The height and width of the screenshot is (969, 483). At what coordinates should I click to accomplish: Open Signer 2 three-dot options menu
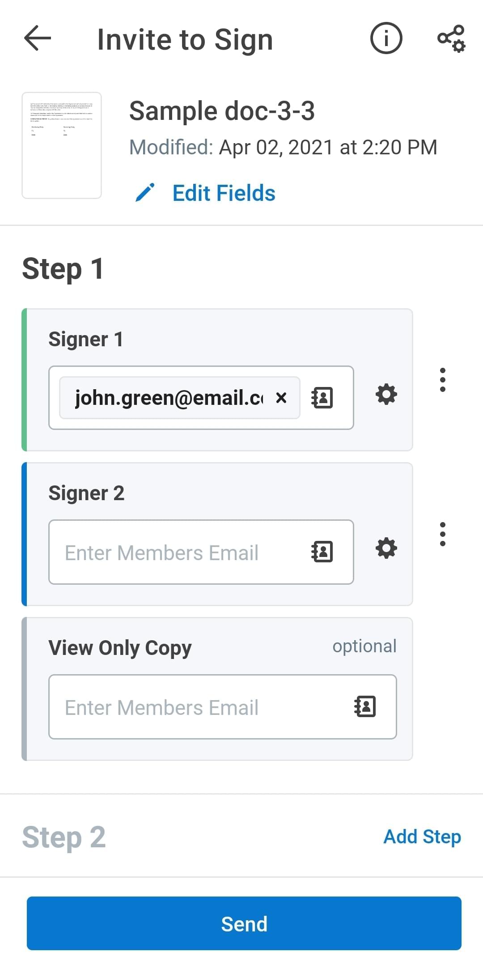coord(443,534)
